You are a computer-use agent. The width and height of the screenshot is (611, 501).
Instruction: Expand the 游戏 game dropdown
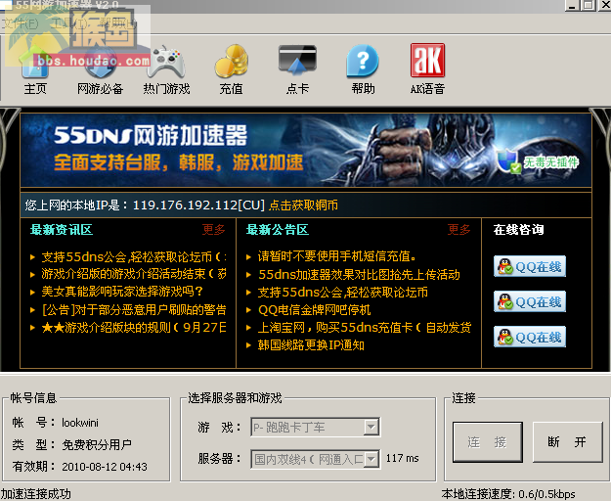coord(371,427)
